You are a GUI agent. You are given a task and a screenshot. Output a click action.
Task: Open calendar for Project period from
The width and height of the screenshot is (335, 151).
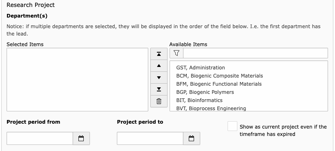coord(81,138)
